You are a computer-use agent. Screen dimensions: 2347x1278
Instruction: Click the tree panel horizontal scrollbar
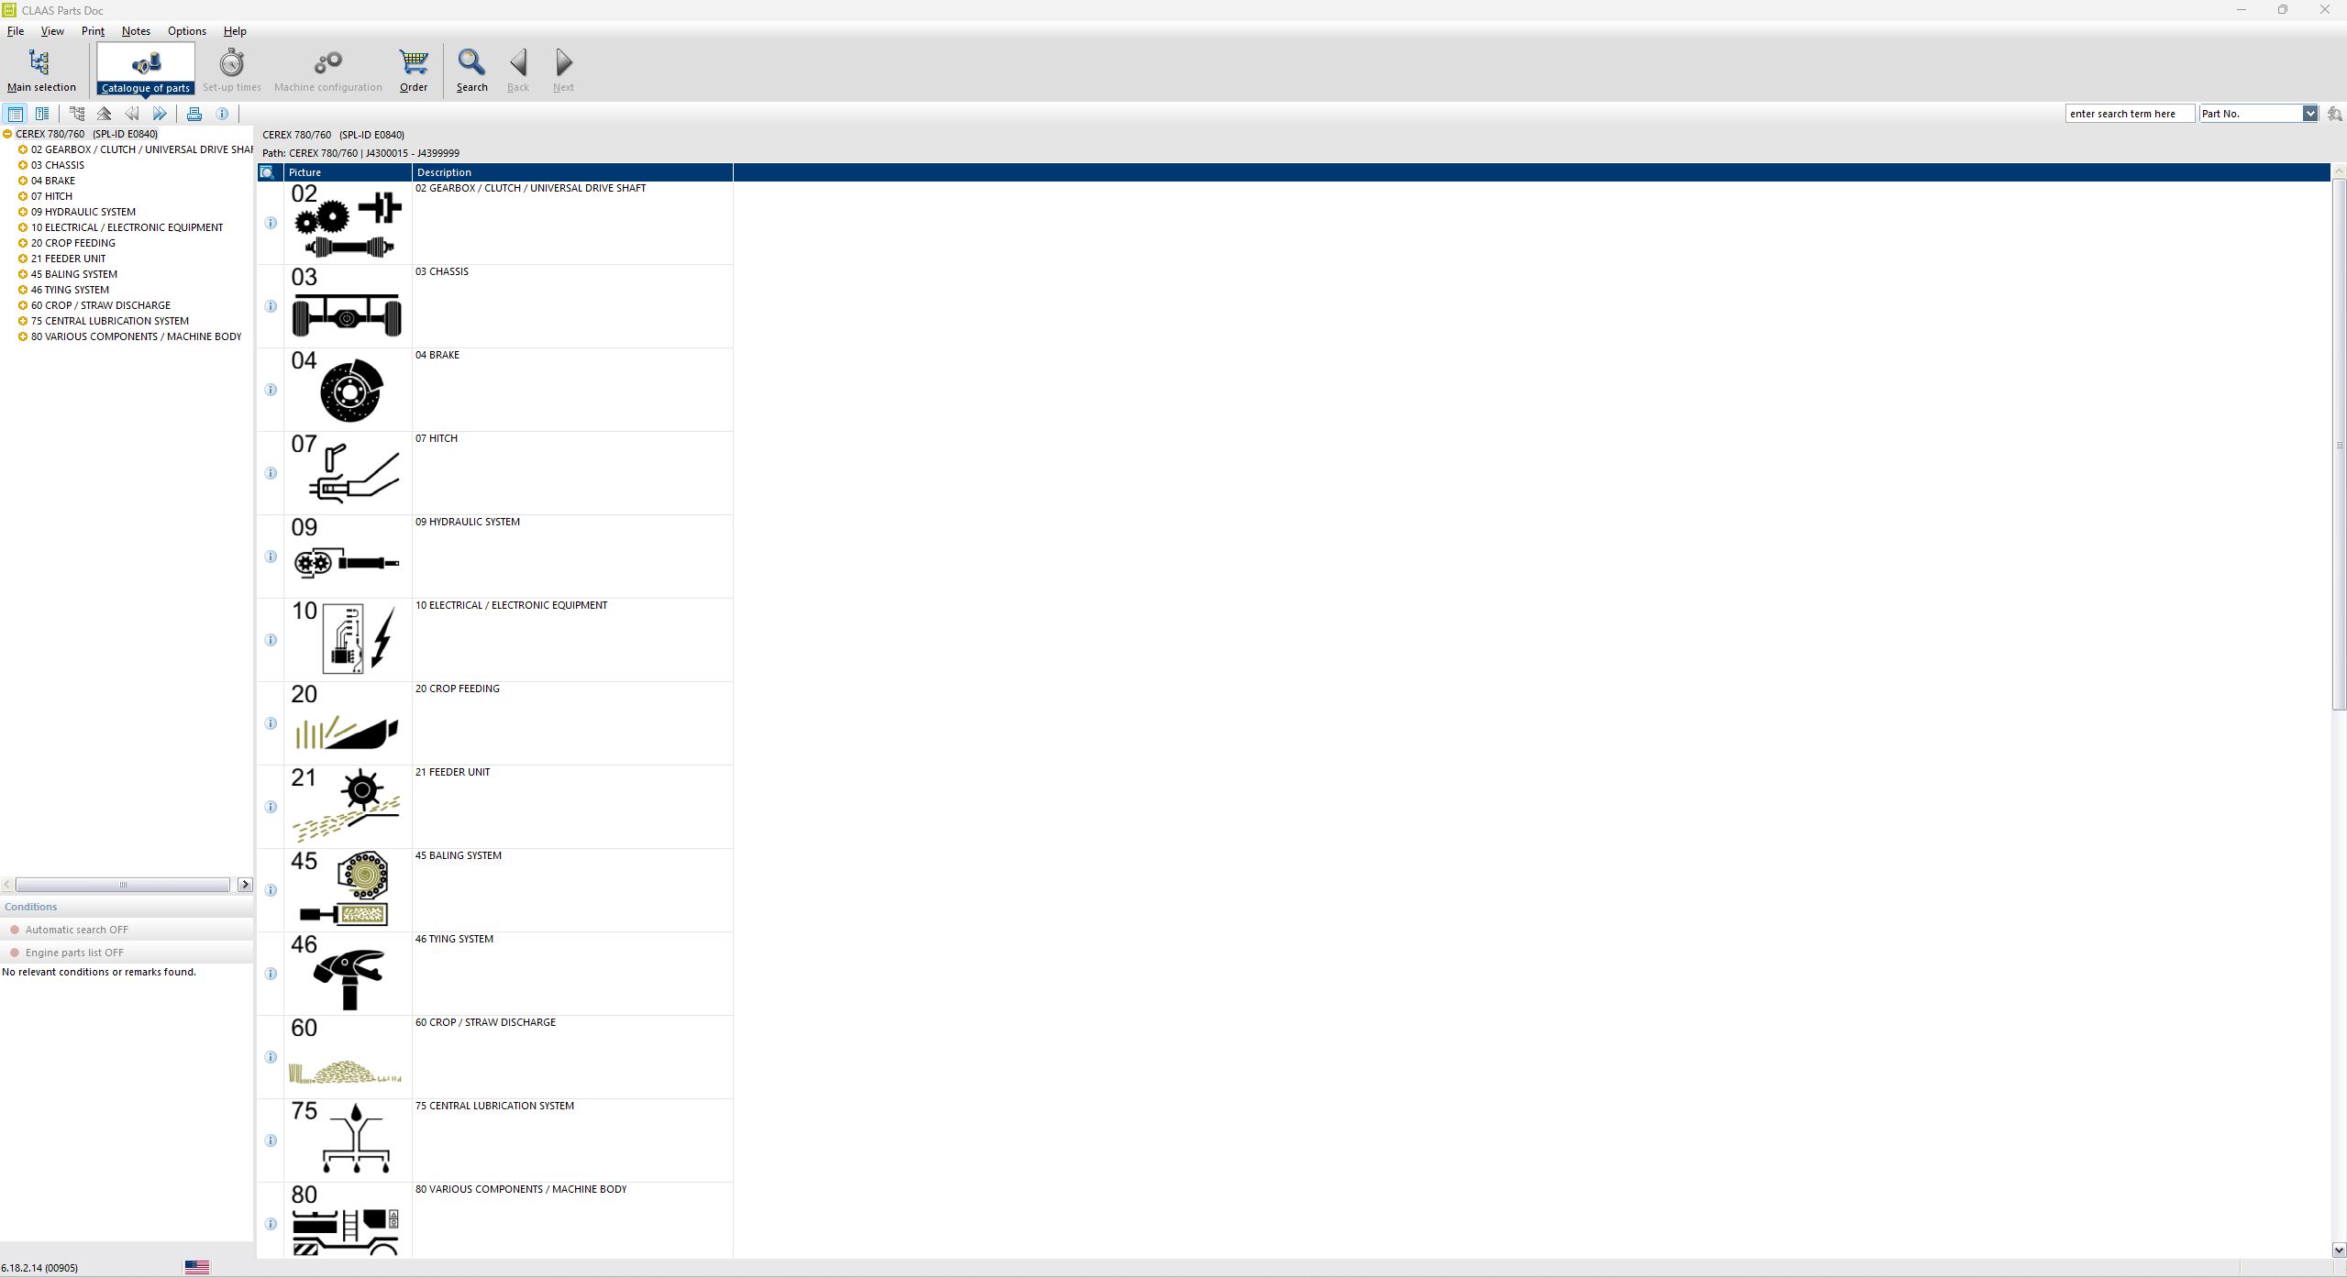click(x=122, y=885)
